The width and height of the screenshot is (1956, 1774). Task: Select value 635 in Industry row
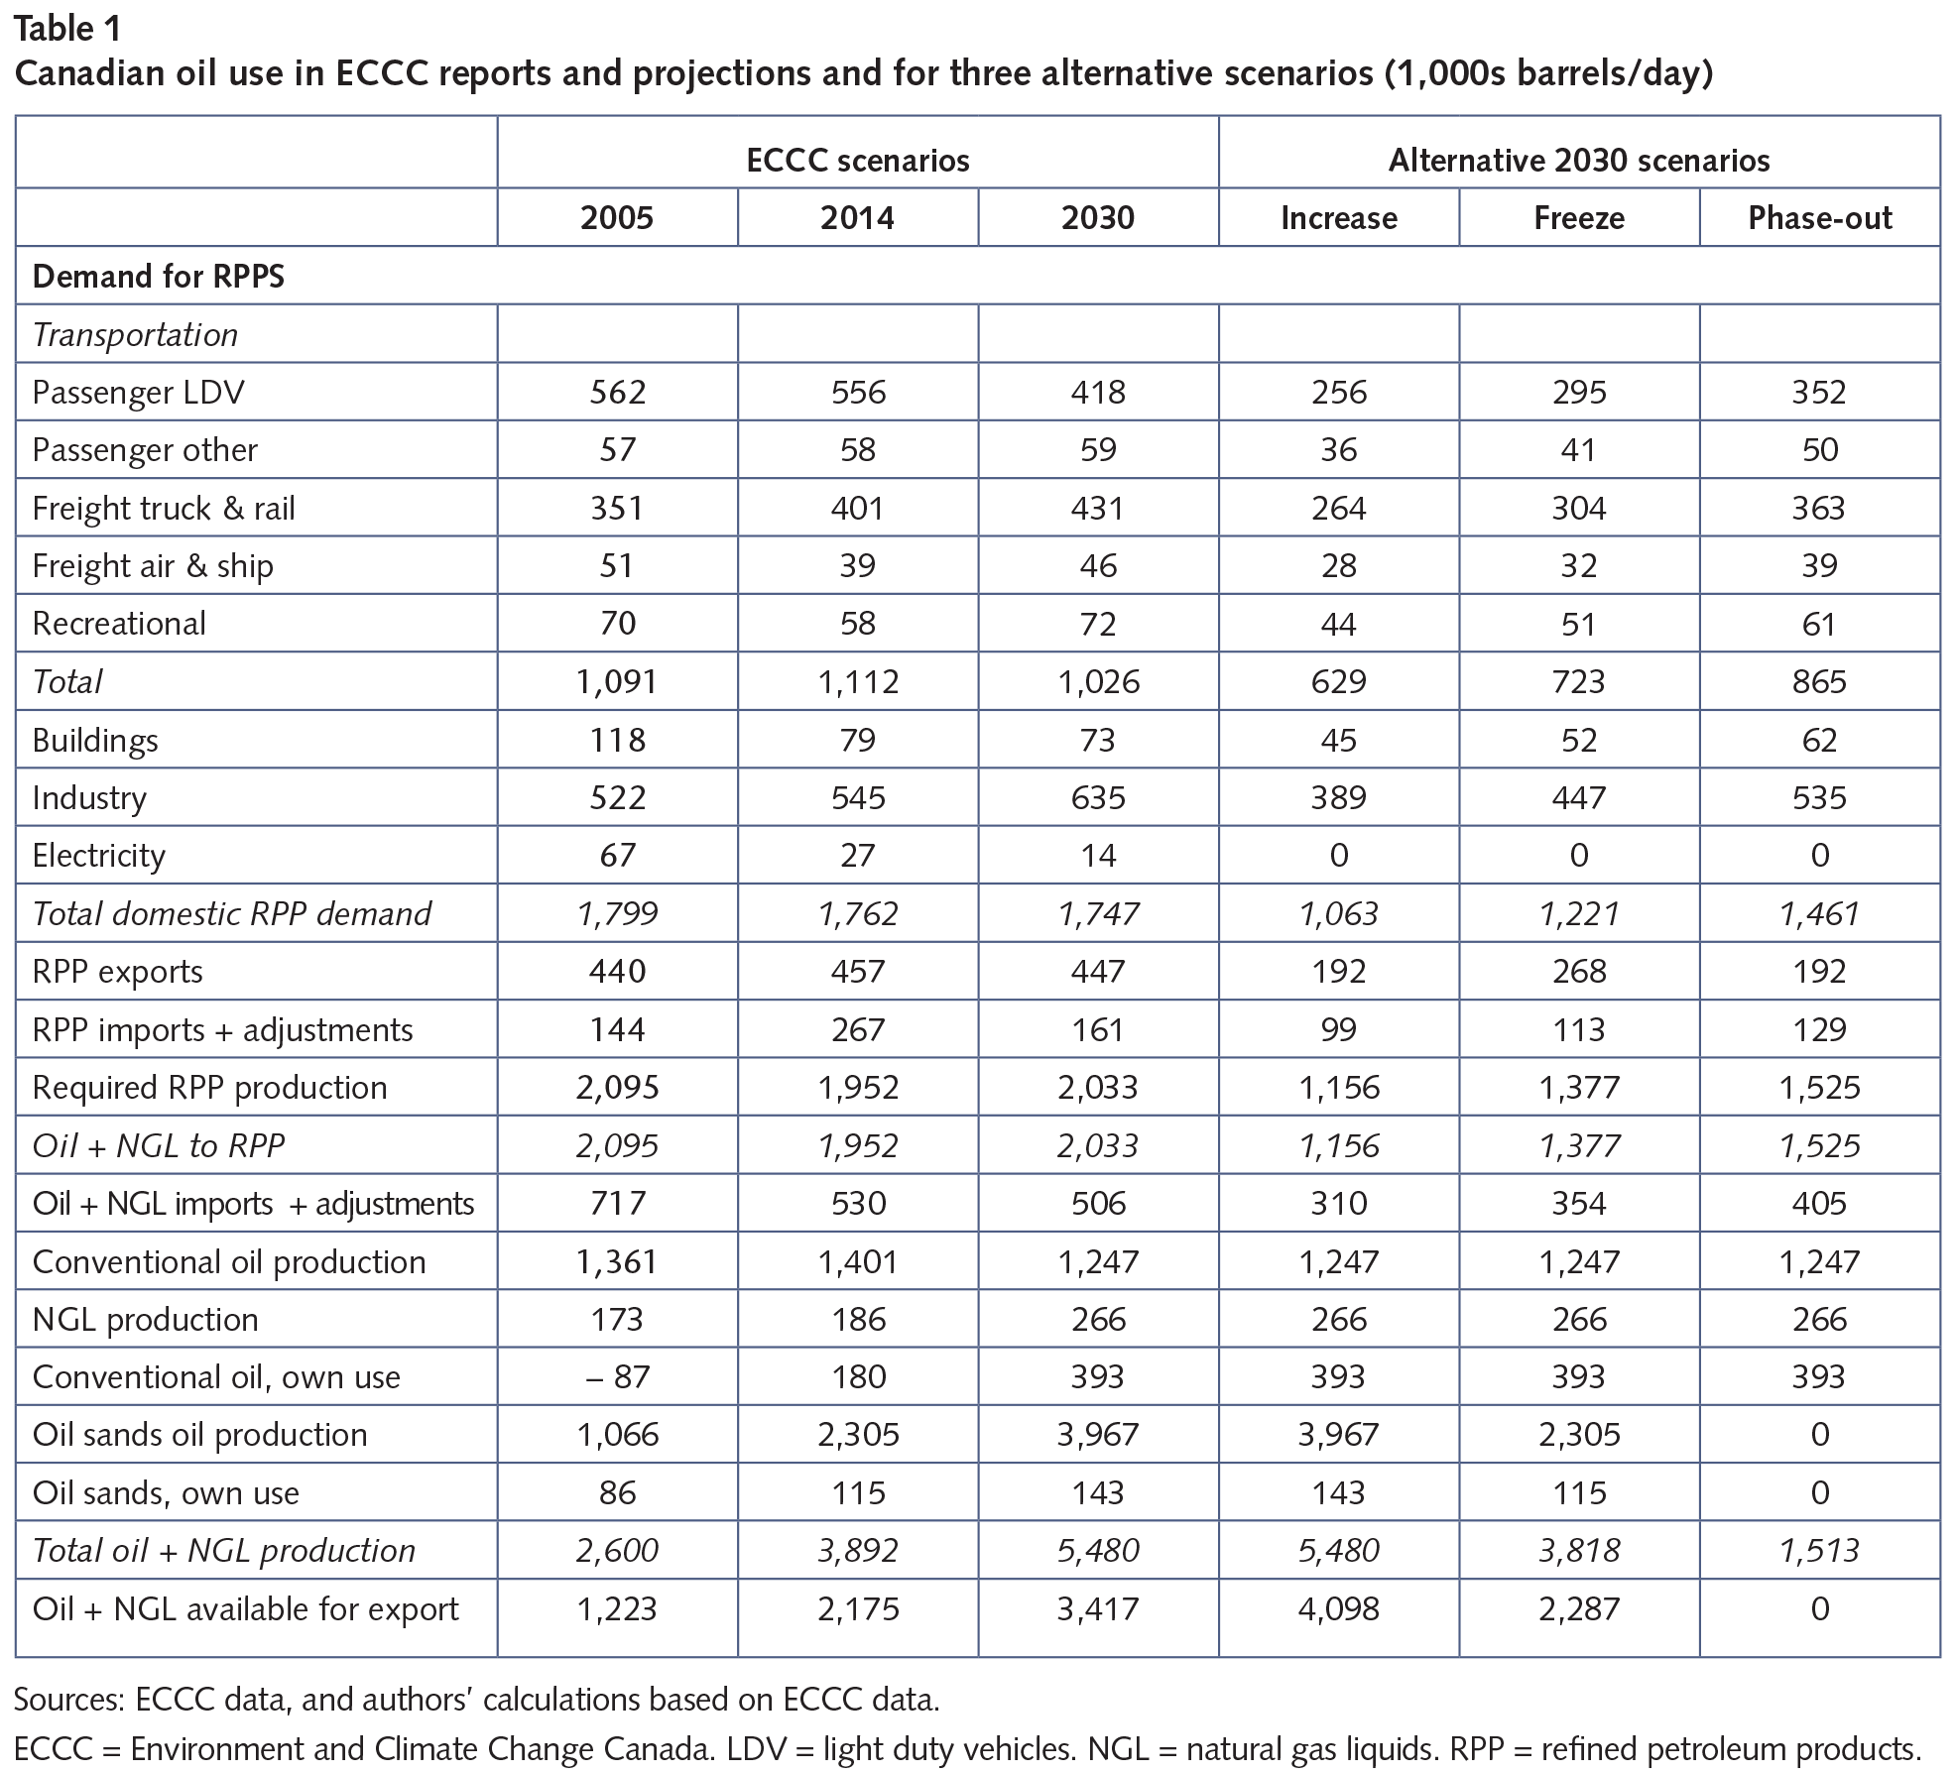[x=1098, y=797]
